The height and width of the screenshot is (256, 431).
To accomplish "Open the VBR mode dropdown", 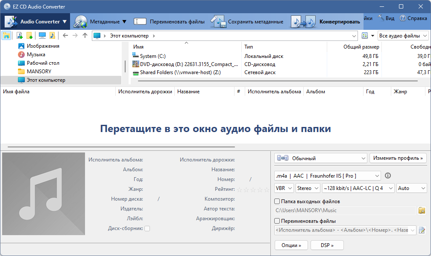I will tap(284, 188).
